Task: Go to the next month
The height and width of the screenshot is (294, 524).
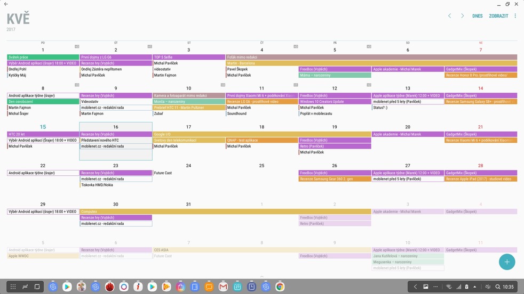Action: [x=462, y=16]
